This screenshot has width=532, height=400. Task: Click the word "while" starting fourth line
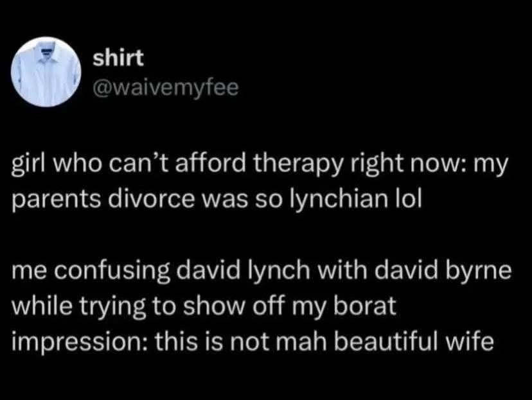(42, 306)
